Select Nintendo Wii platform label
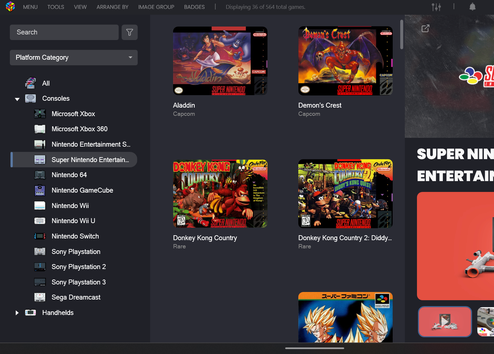Screen dimensions: 494x354 [x=70, y=206]
